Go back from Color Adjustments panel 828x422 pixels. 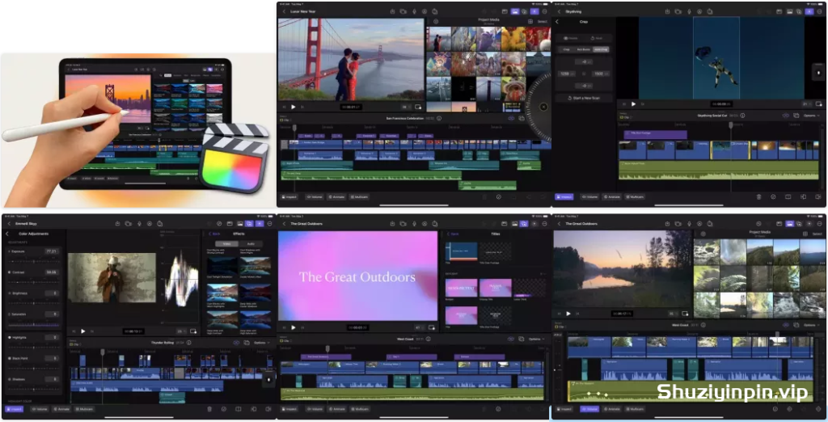7,234
